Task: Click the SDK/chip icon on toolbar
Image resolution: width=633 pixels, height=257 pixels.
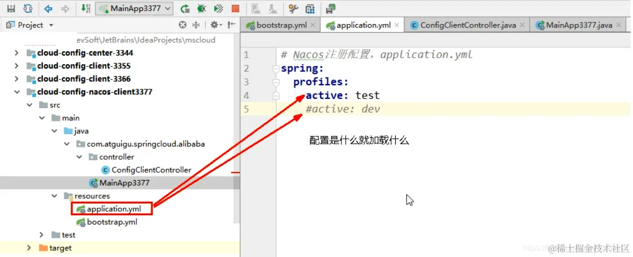Action: coord(331,8)
